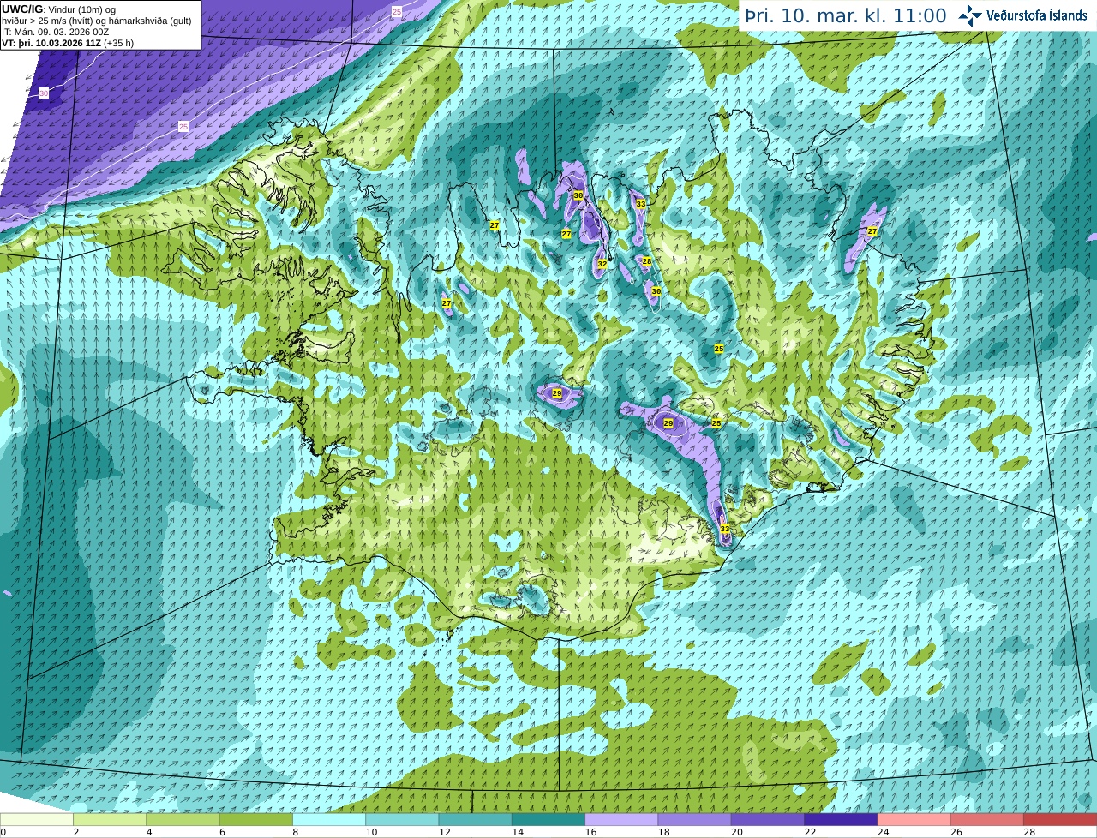Pick the light teal 10–12 legend swatch
Viewport: 1097px width, 838px height.
click(402, 820)
